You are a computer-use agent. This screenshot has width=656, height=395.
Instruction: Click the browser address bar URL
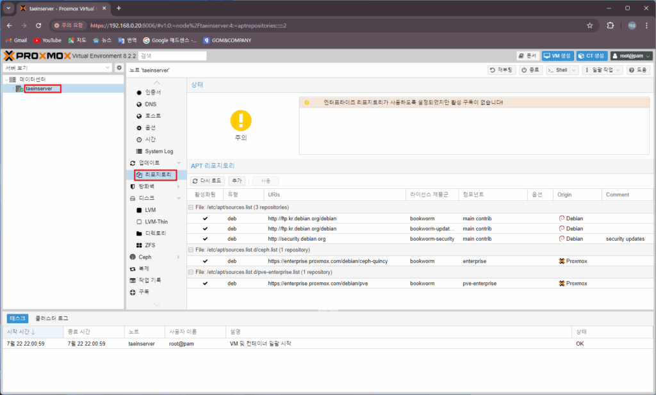pos(188,26)
